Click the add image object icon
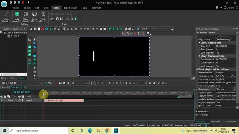 pos(30,47)
